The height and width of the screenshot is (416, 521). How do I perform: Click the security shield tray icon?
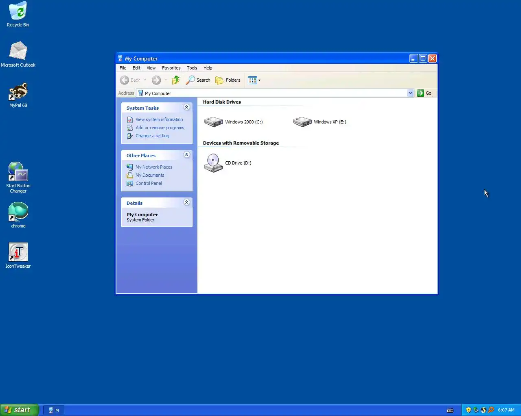coord(468,410)
